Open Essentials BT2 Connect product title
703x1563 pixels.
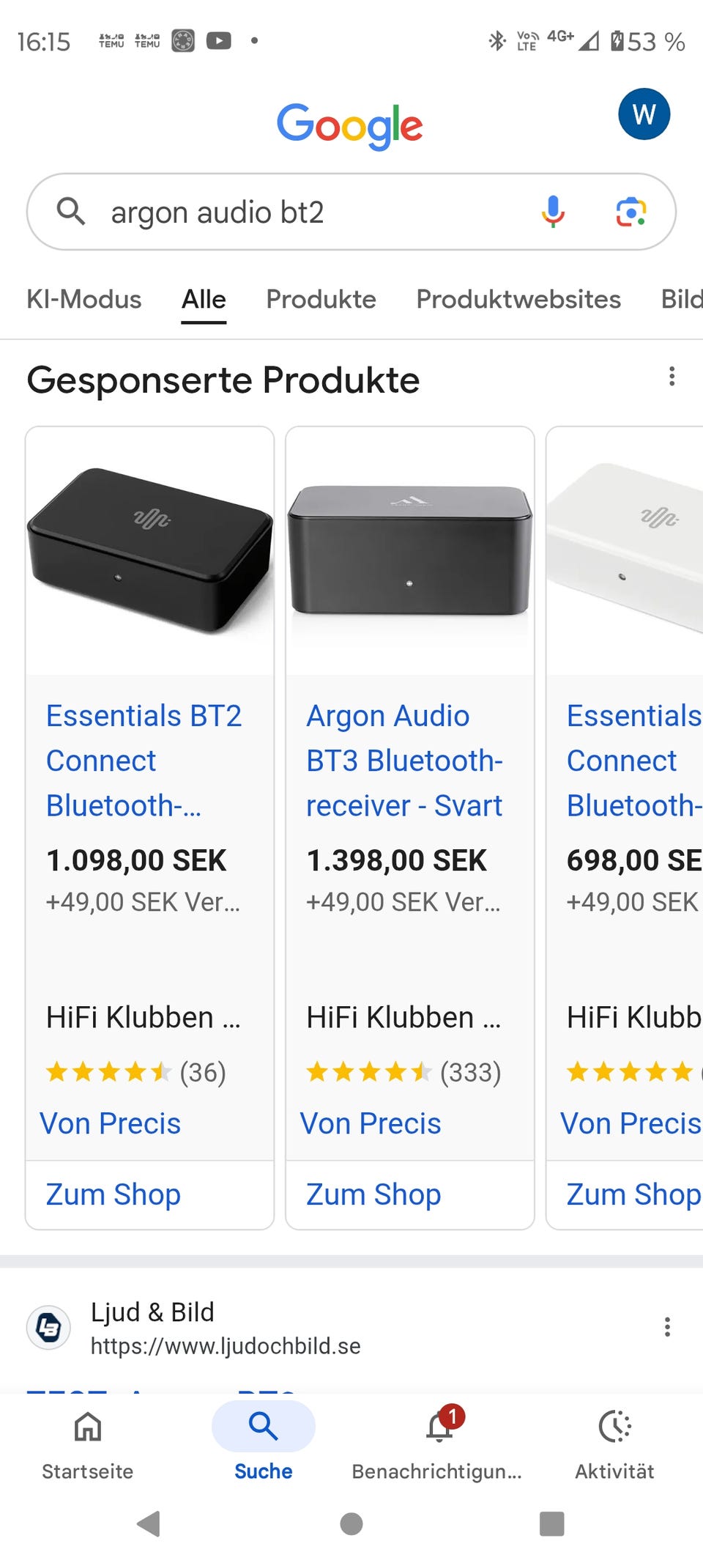[144, 761]
